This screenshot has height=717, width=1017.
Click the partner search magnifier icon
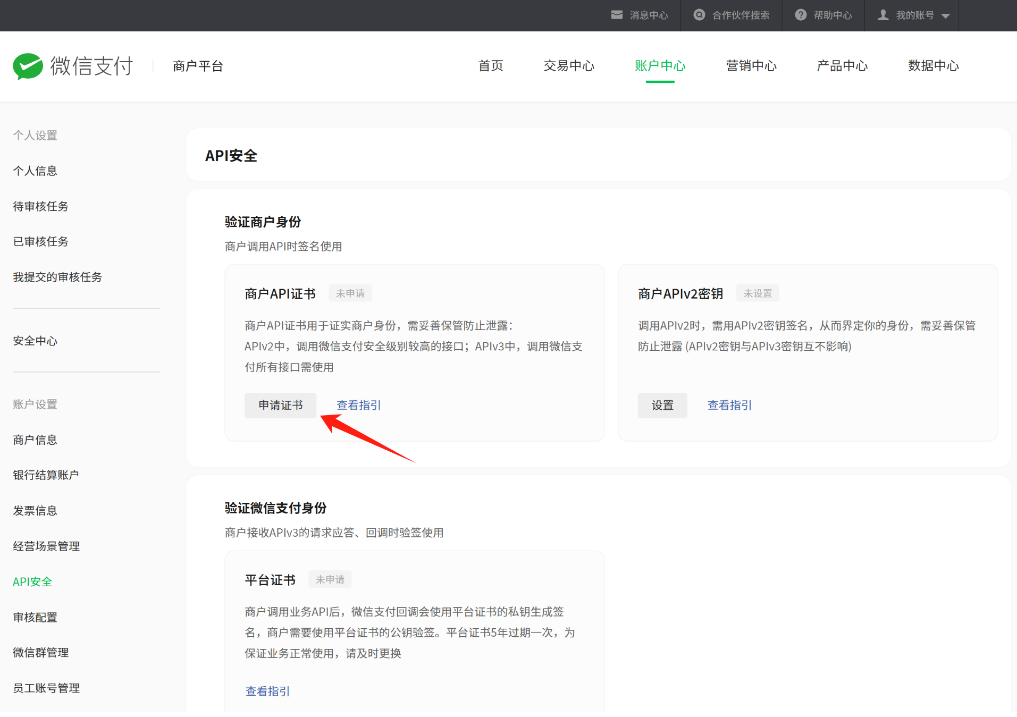699,15
